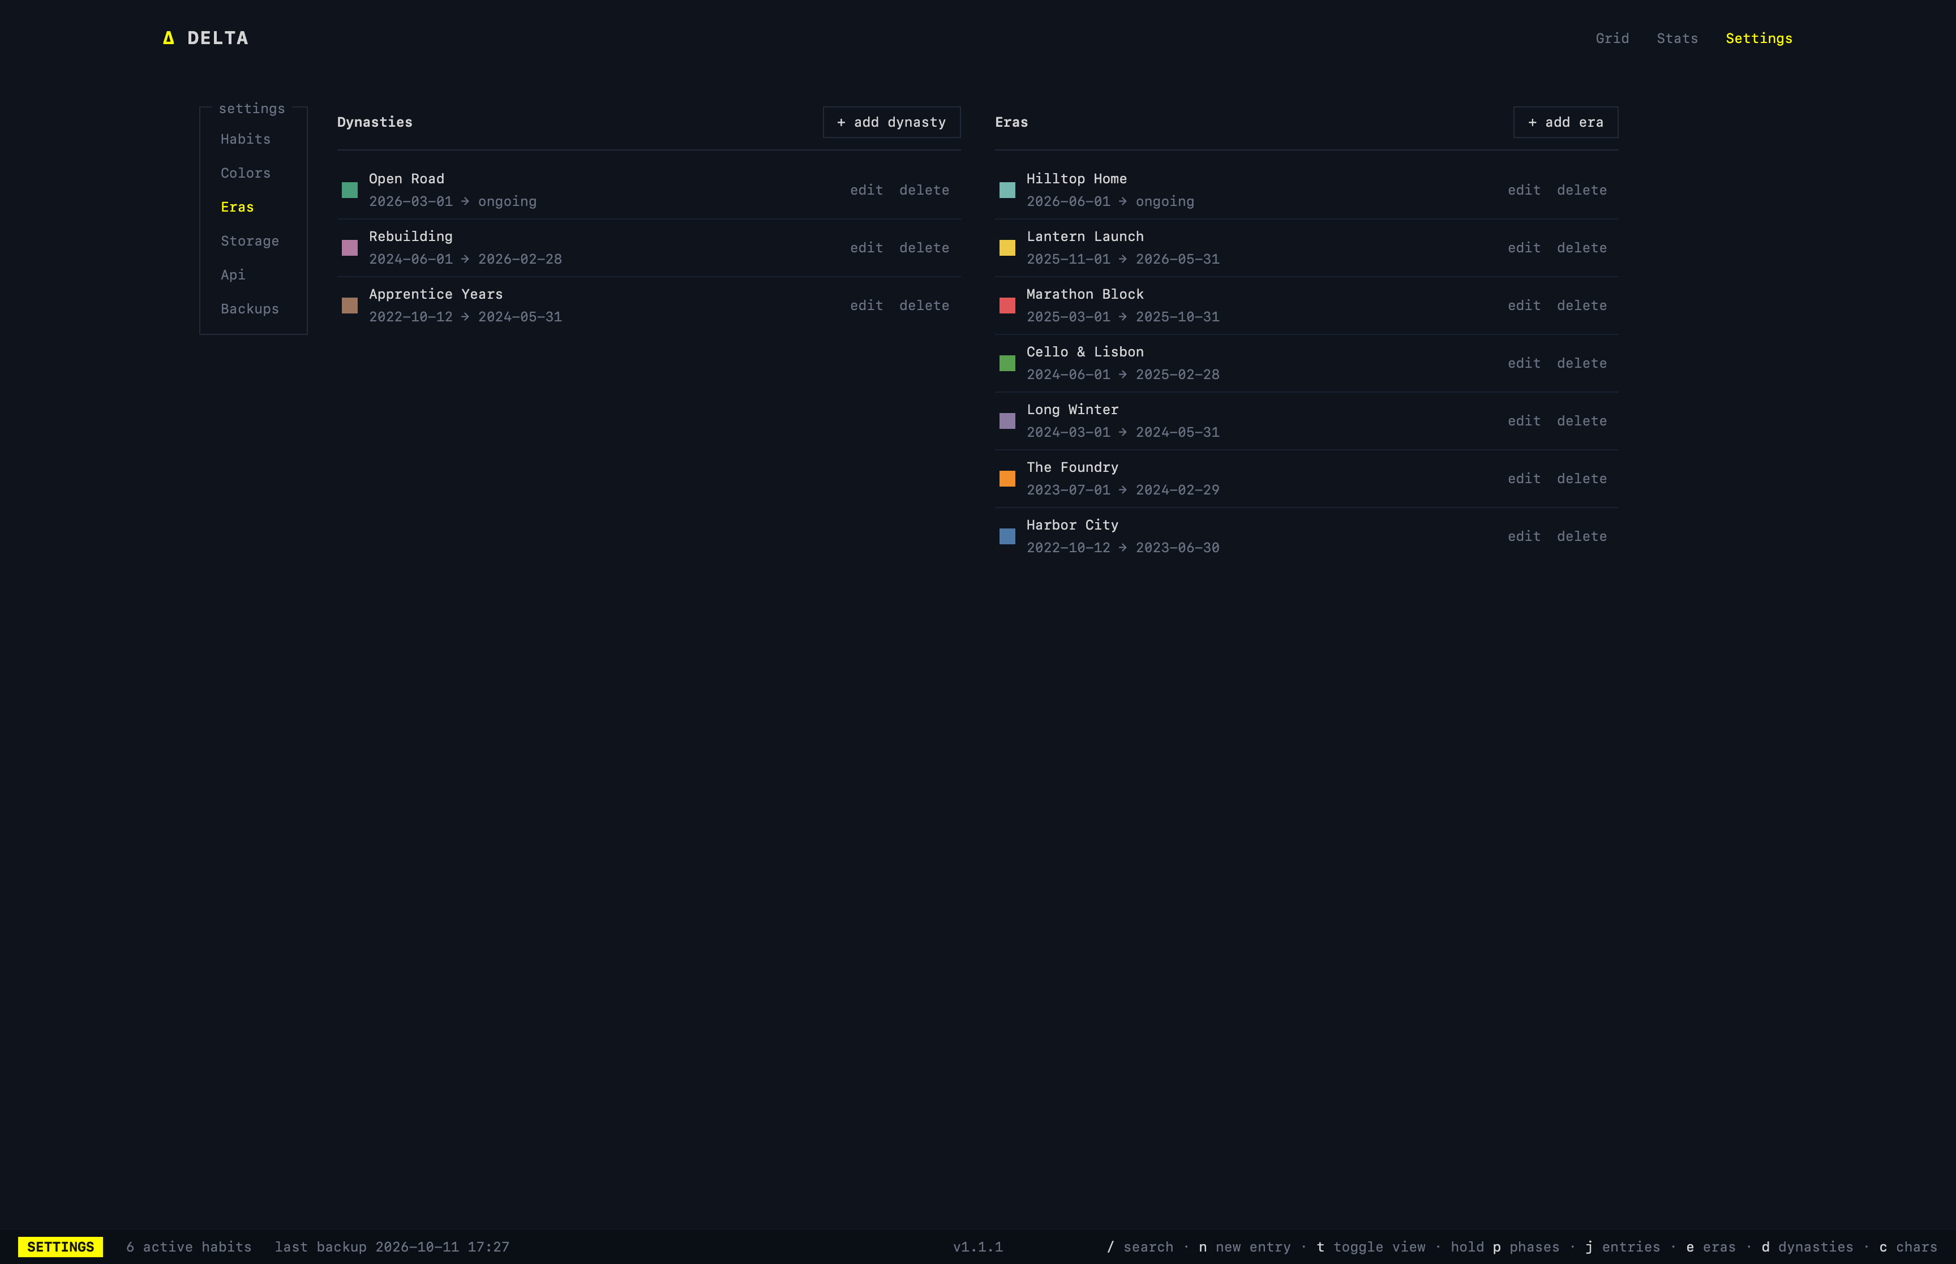Screen dimensions: 1956x1264
Task: Click Open Road green color swatch
Action: tap(350, 191)
